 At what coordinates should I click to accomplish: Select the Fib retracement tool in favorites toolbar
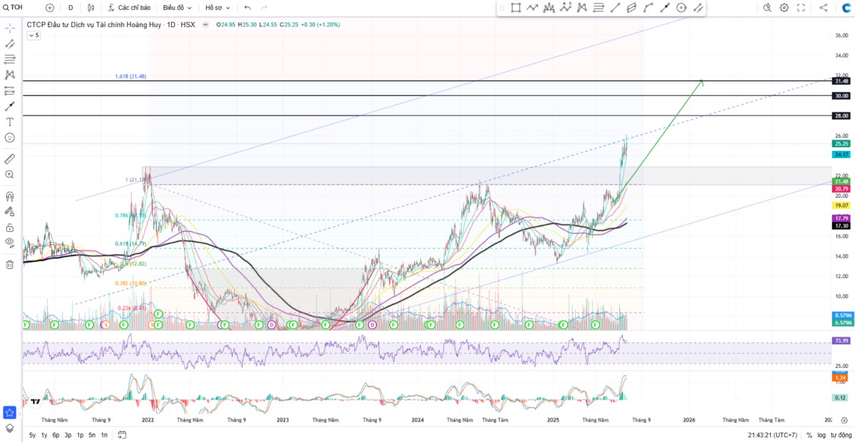598,8
